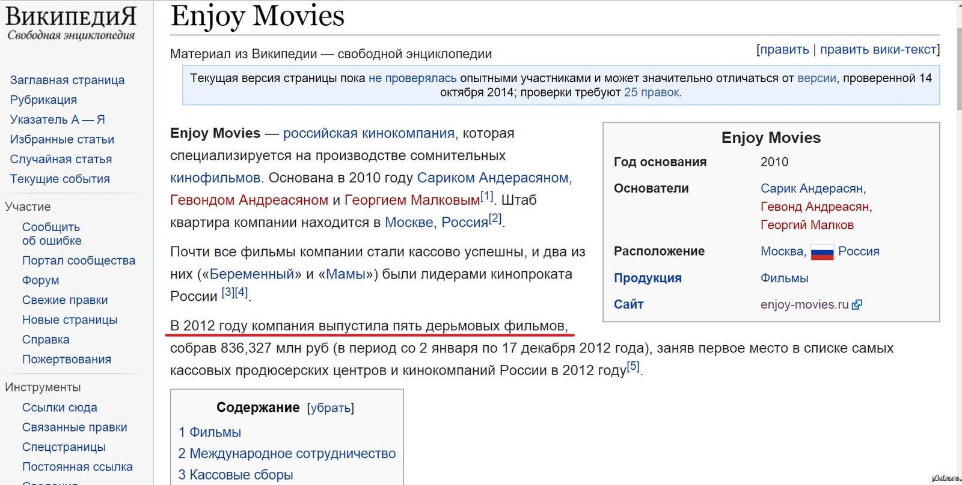Open Заглавная страница in sidebar

click(x=67, y=80)
